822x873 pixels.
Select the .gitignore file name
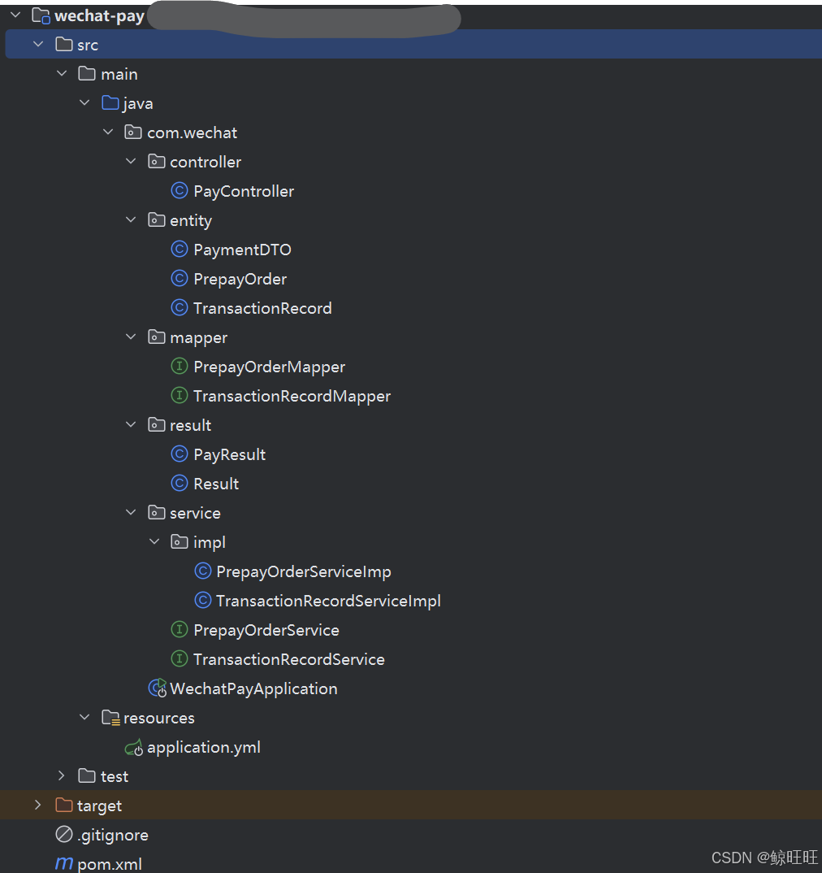coord(113,835)
